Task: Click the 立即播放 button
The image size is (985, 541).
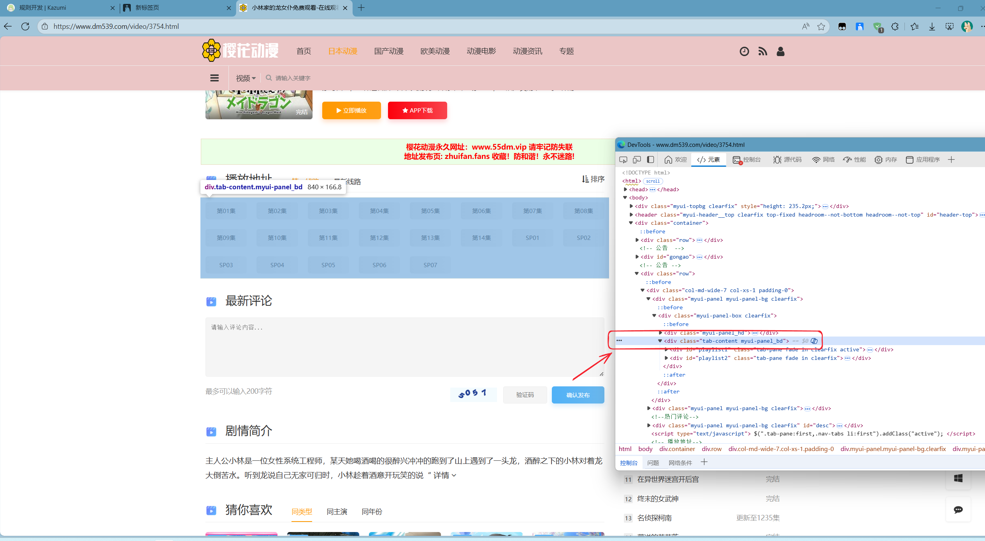Action: pos(351,111)
